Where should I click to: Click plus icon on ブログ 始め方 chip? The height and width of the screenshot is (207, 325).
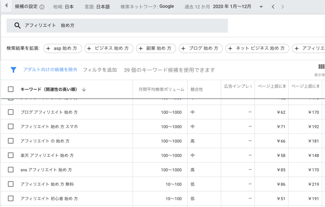[183, 49]
